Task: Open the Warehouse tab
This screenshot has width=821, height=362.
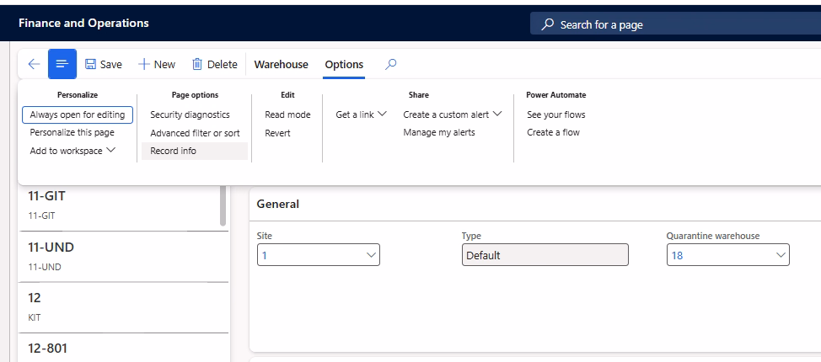Action: pos(282,64)
